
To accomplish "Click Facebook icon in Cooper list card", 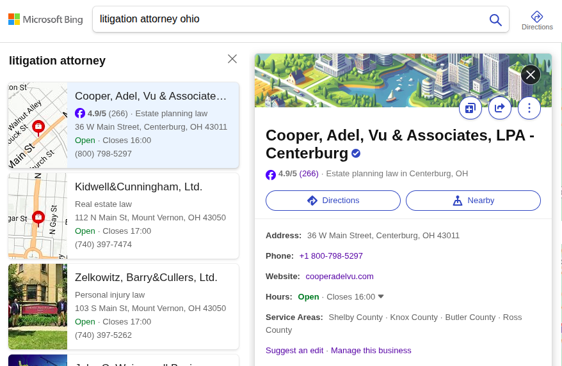I will coord(80,113).
